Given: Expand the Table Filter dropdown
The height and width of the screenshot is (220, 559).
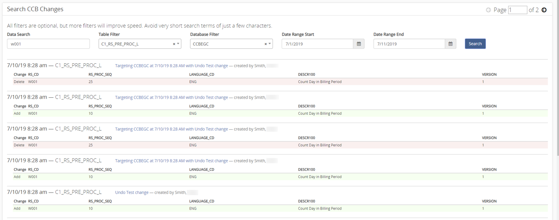Looking at the screenshot, I should click(x=178, y=44).
